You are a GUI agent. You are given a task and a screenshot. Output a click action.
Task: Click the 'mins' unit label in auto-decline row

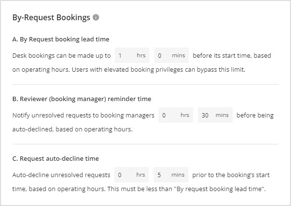click(178, 175)
